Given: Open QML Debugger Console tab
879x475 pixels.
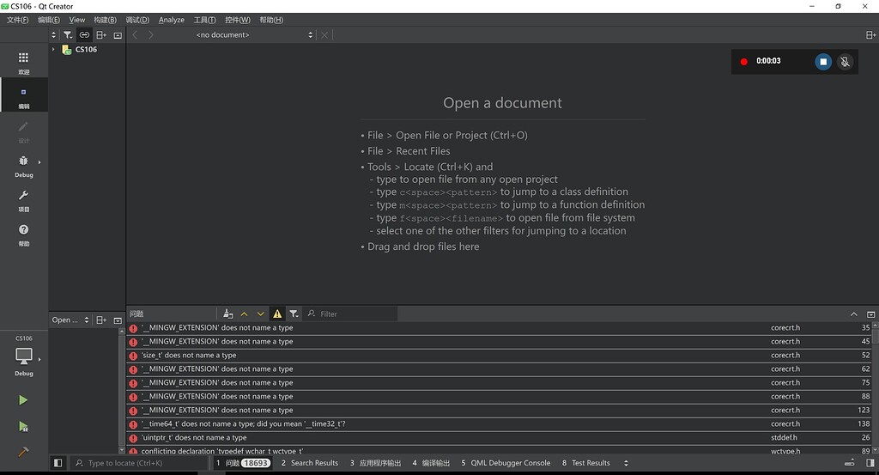Looking at the screenshot, I should coord(506,463).
